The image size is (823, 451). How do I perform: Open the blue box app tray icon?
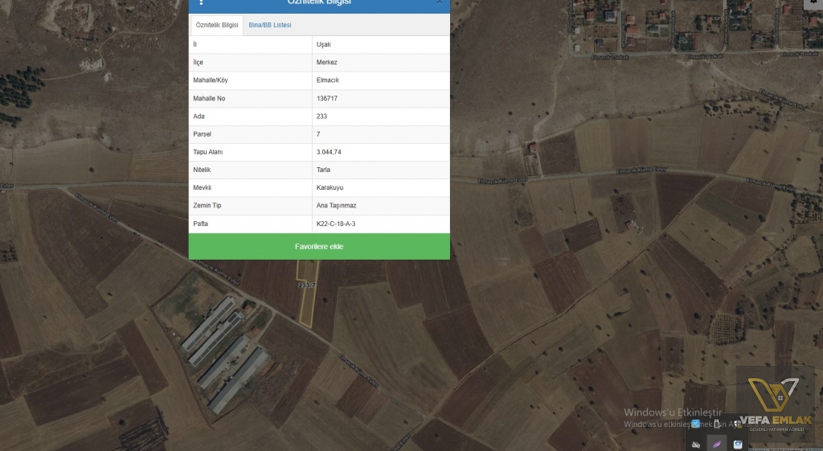click(x=738, y=445)
